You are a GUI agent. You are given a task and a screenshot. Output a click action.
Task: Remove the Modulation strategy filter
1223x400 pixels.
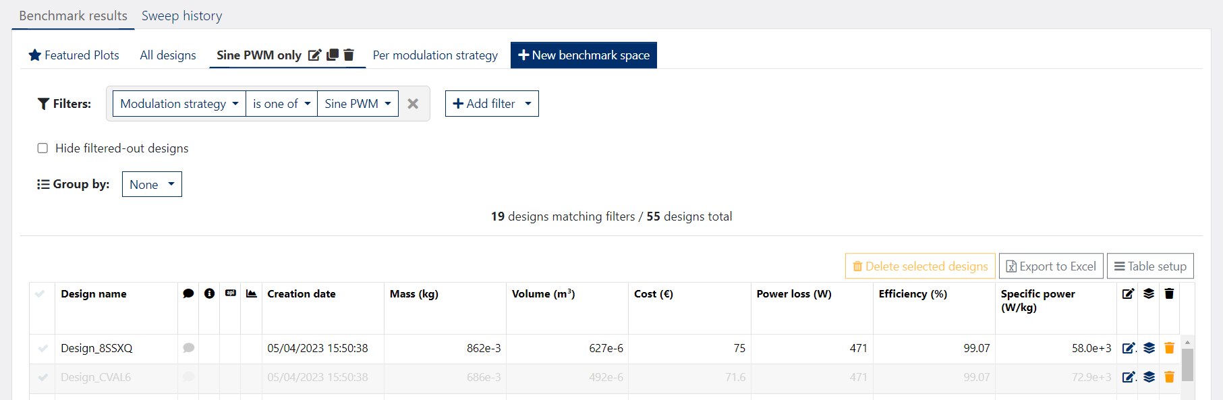coord(413,104)
